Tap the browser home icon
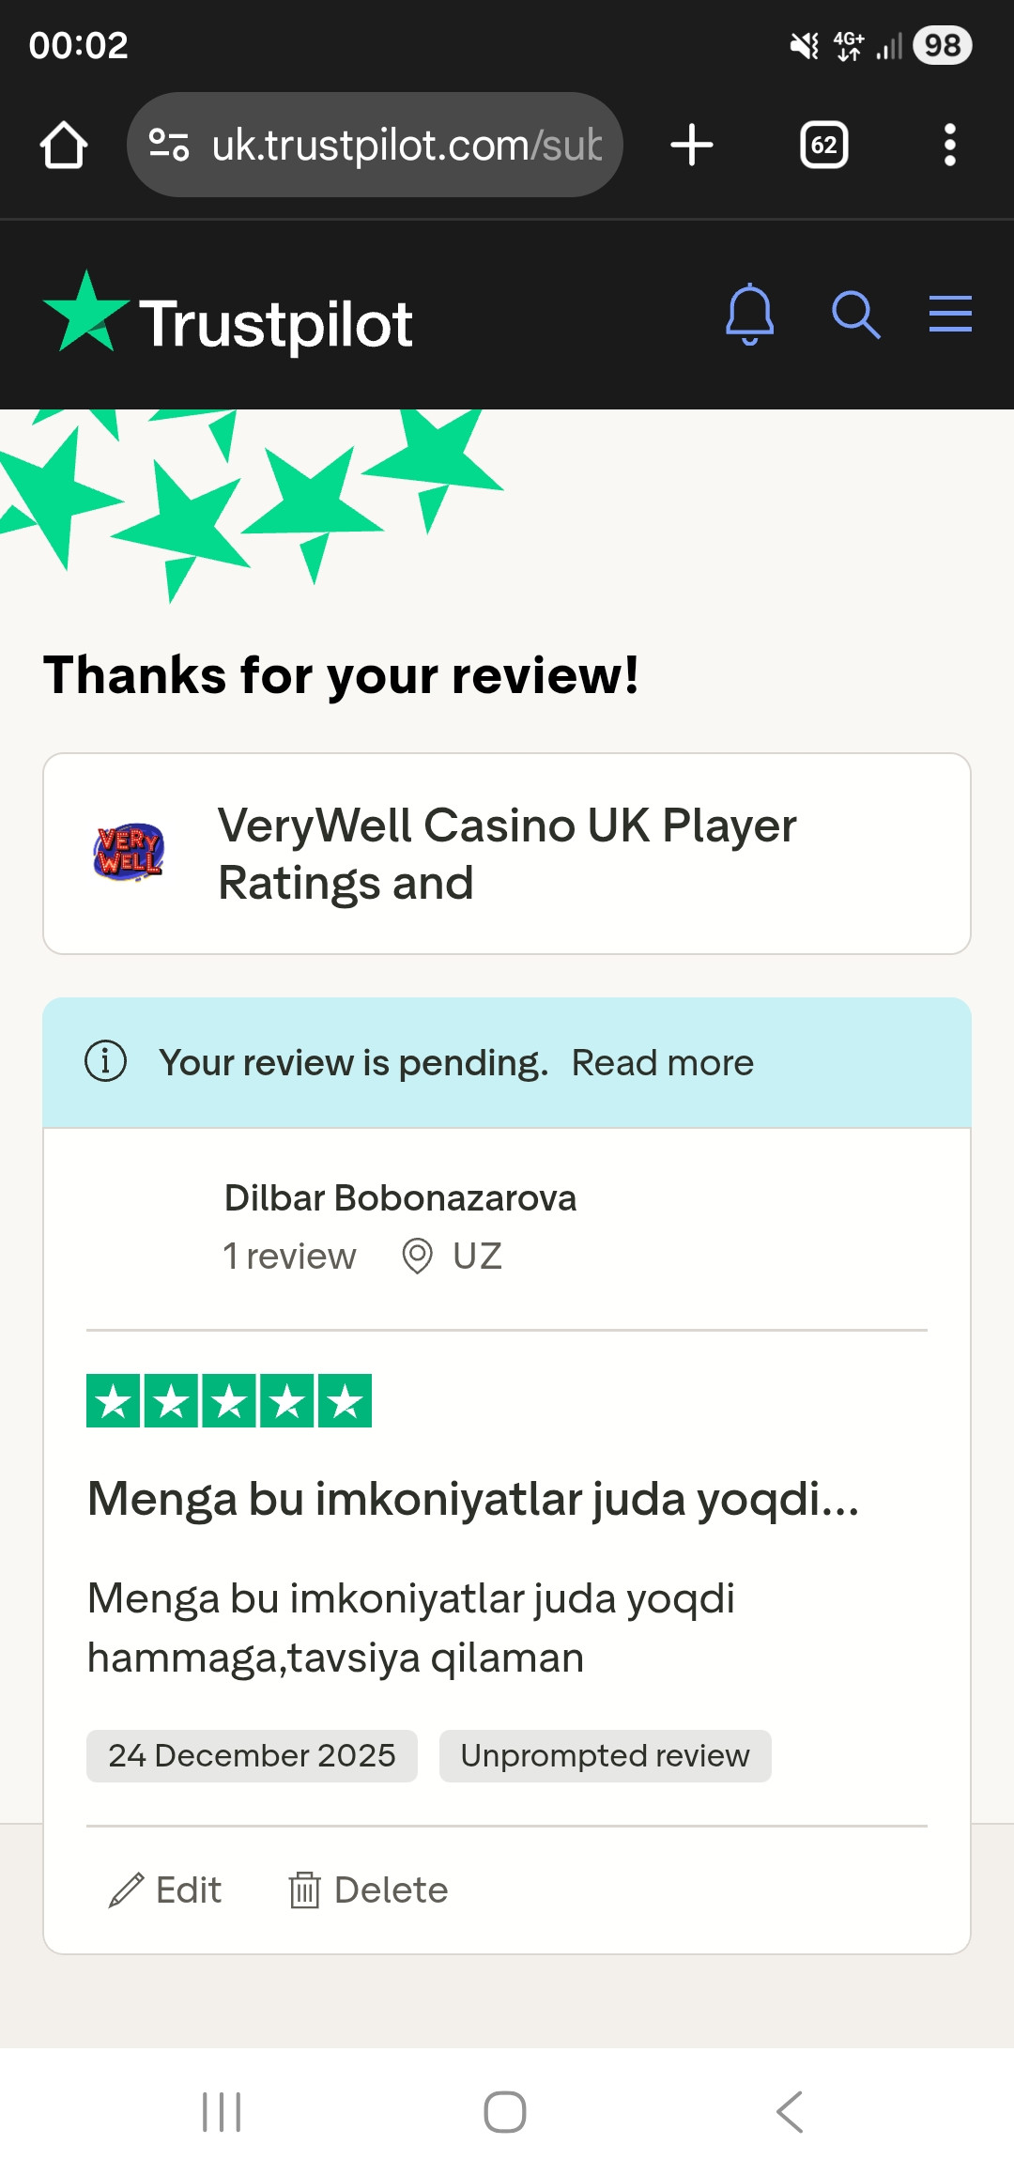Image resolution: width=1014 pixels, height=2175 pixels. pyautogui.click(x=64, y=146)
